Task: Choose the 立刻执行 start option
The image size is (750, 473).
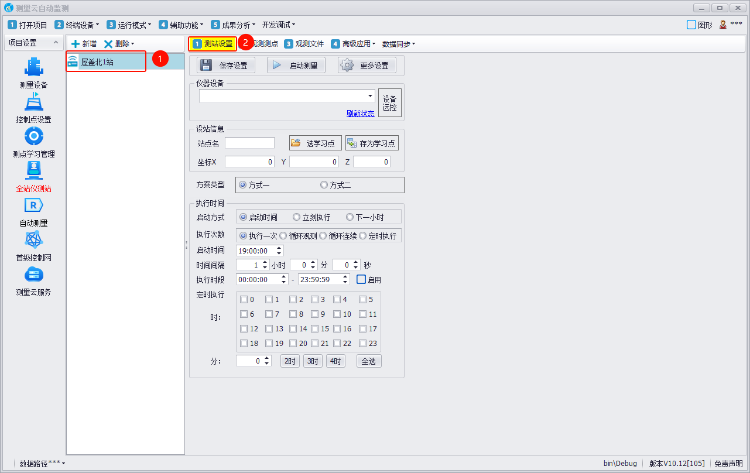Action: coord(296,217)
